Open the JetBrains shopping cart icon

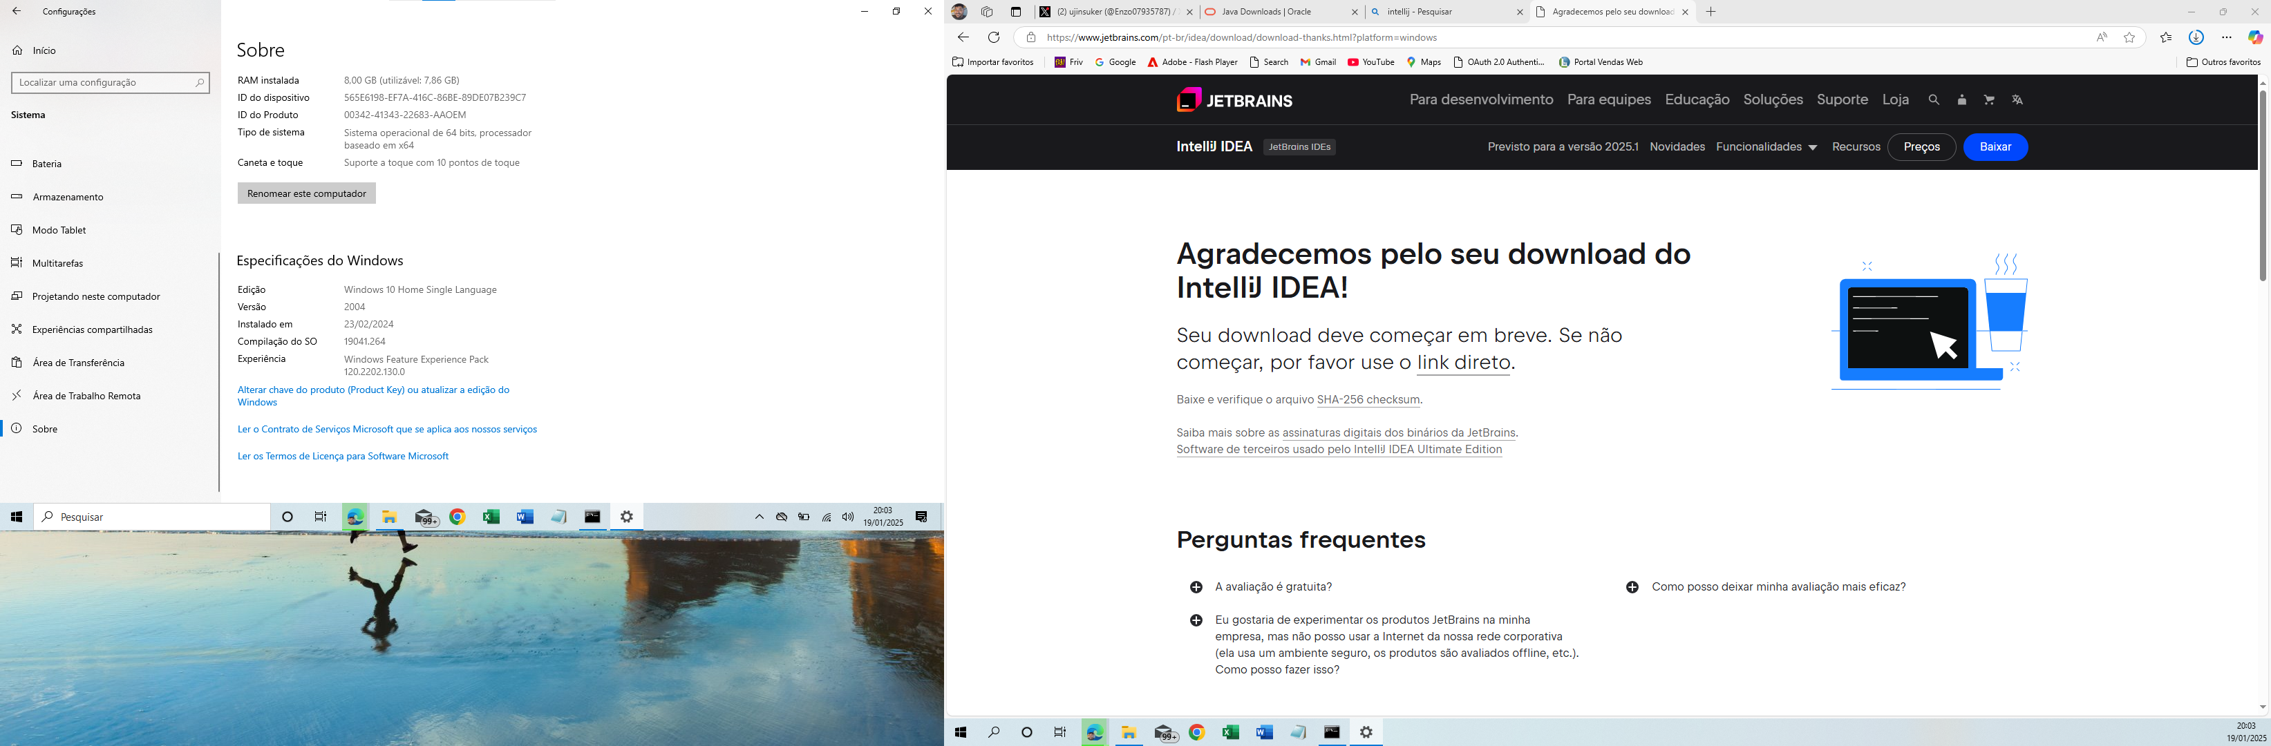point(1989,99)
